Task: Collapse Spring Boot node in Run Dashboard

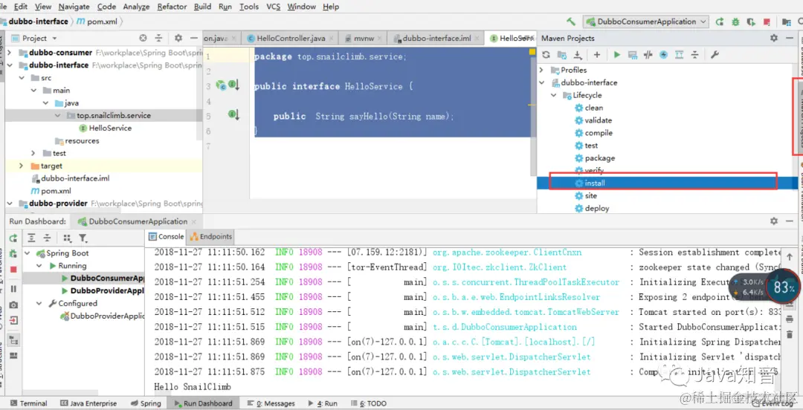Action: (x=28, y=253)
